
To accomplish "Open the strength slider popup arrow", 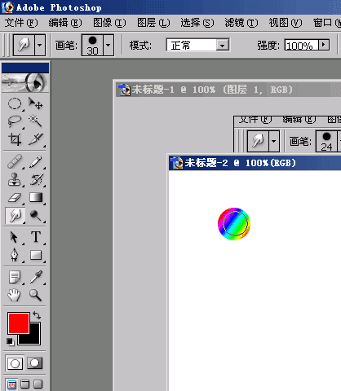I will coord(324,45).
